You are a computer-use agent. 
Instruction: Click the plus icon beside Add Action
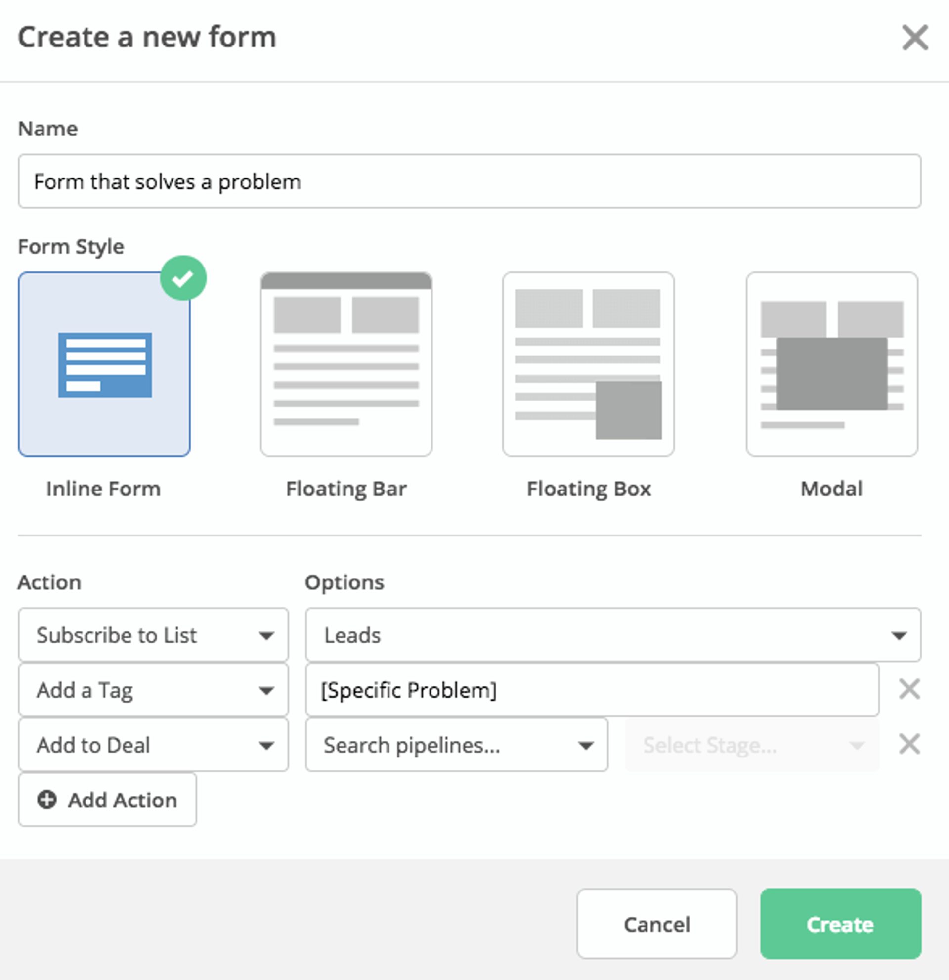47,800
